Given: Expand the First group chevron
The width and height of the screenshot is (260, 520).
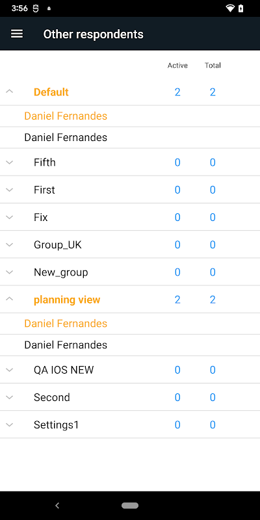Looking at the screenshot, I should tap(10, 190).
